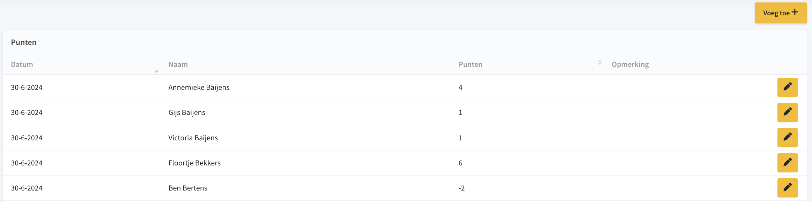
Task: Select the Annemieke Baijens name cell
Action: coord(199,87)
